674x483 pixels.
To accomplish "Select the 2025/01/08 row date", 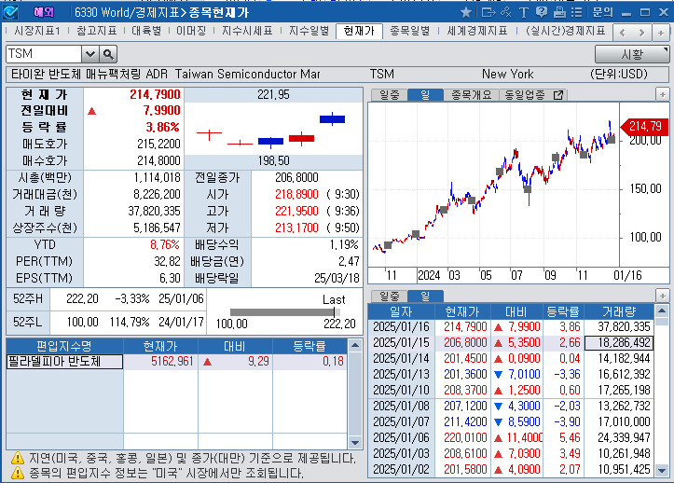I will coord(401,406).
